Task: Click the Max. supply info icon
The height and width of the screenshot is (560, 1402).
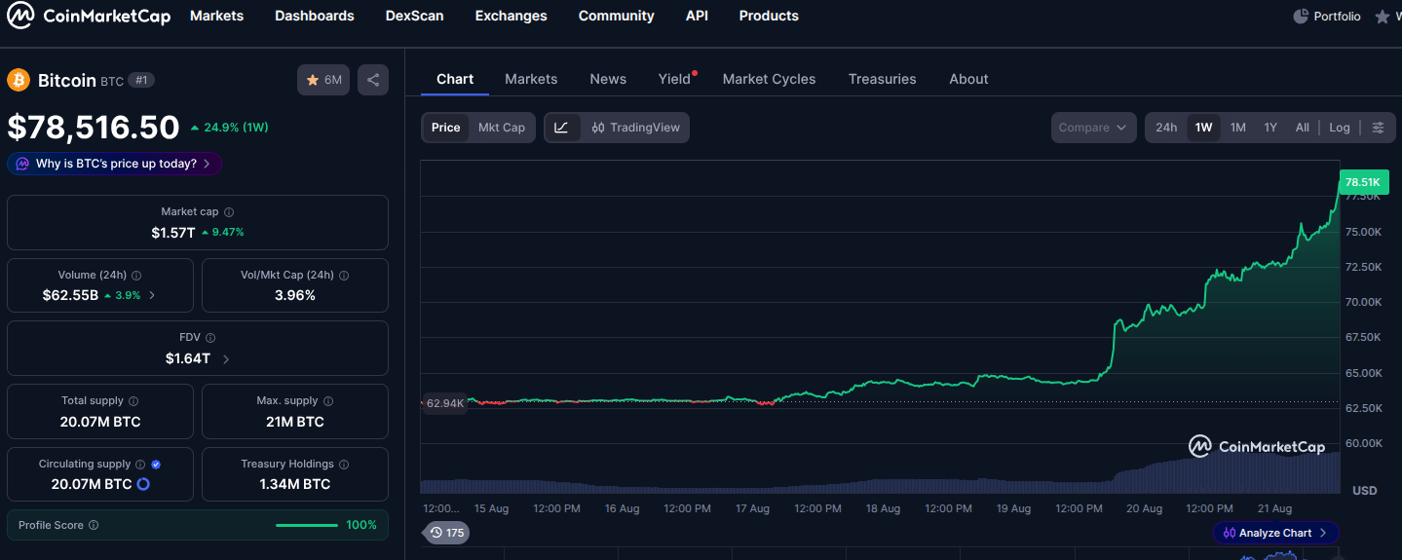Action: (328, 401)
